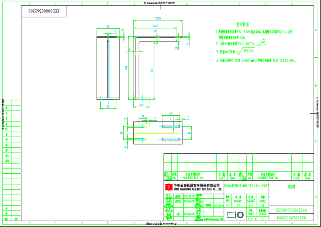Select the page count 1 / 1

click(x=252, y=219)
